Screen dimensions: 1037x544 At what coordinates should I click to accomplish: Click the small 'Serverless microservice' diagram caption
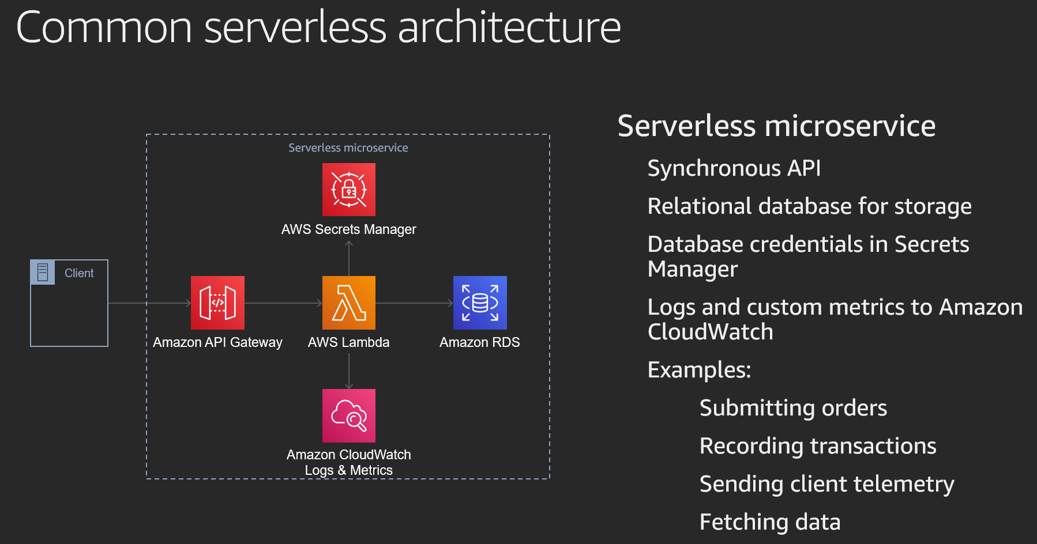click(x=348, y=148)
